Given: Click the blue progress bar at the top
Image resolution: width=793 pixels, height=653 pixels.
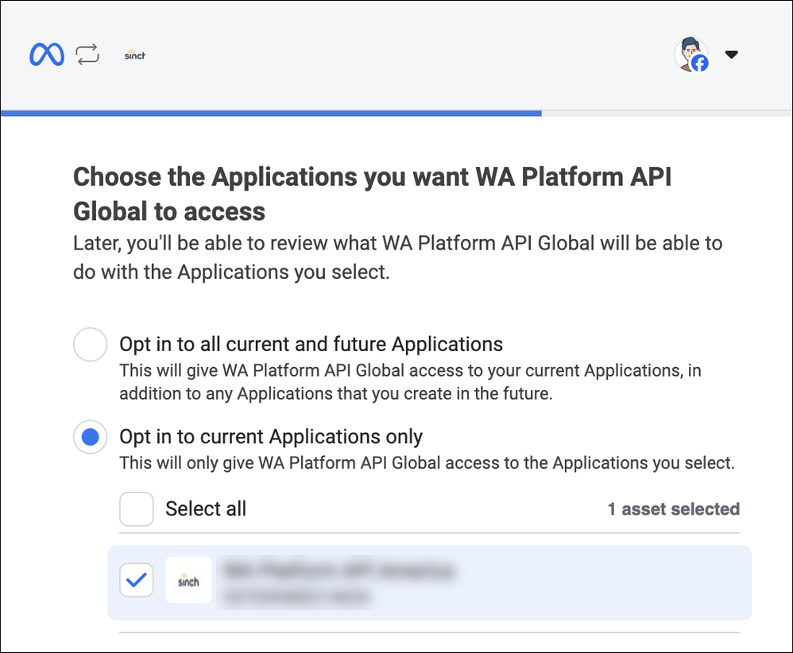Looking at the screenshot, I should (270, 114).
